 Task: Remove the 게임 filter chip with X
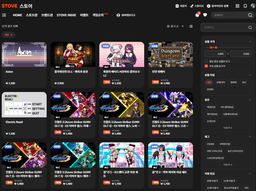pos(11,35)
